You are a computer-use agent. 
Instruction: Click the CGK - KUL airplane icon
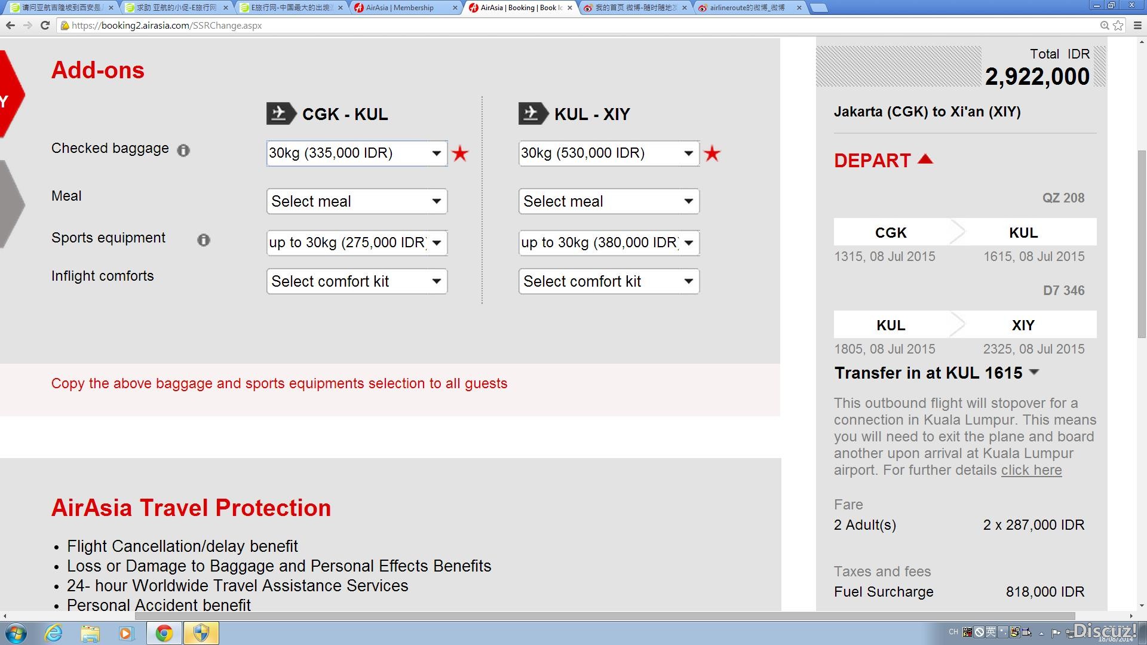(x=281, y=113)
